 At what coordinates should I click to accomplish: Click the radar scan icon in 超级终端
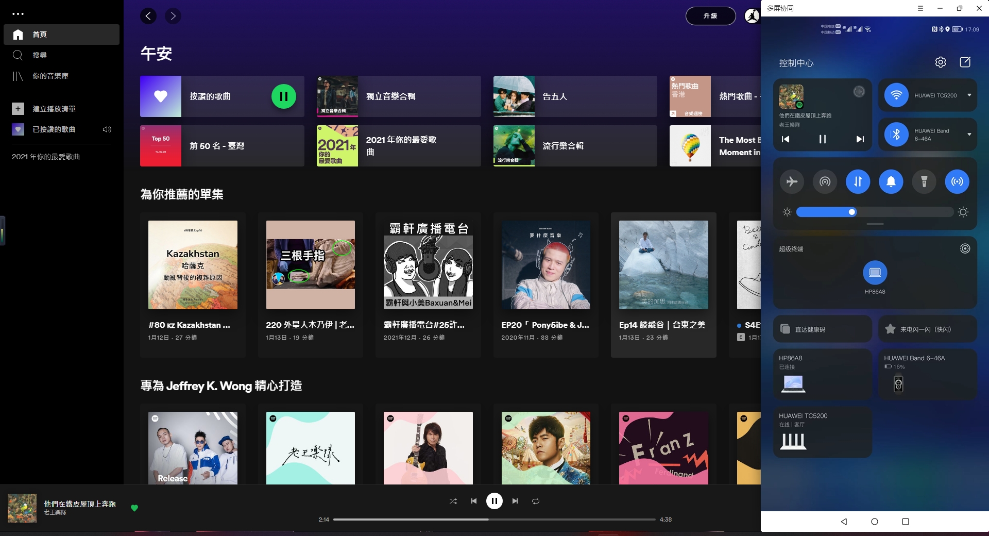[x=965, y=248]
